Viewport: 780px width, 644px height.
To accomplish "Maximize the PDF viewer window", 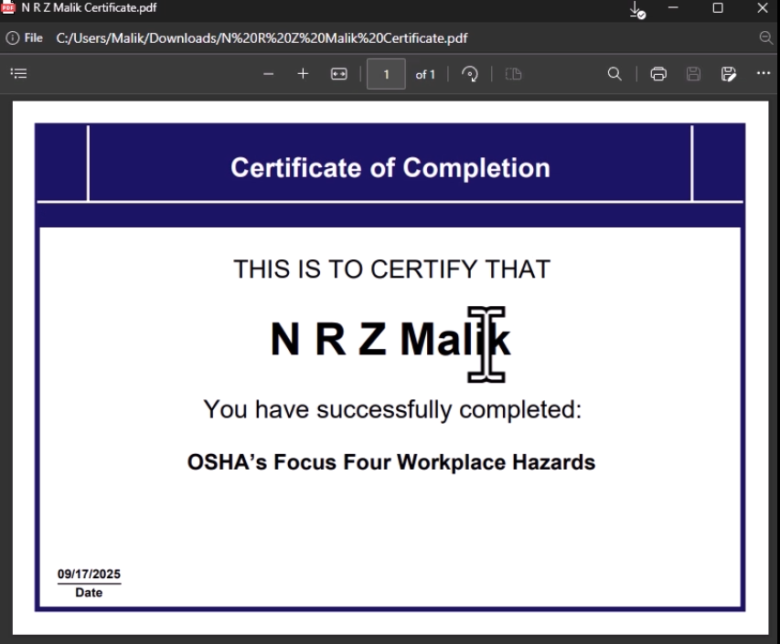I will (718, 8).
